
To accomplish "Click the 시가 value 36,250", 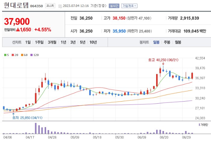I will coord(86,31).
